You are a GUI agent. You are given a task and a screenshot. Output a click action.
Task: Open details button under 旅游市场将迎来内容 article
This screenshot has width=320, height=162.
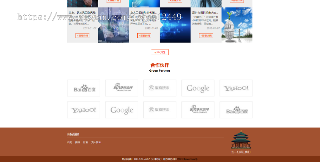pos(206,35)
